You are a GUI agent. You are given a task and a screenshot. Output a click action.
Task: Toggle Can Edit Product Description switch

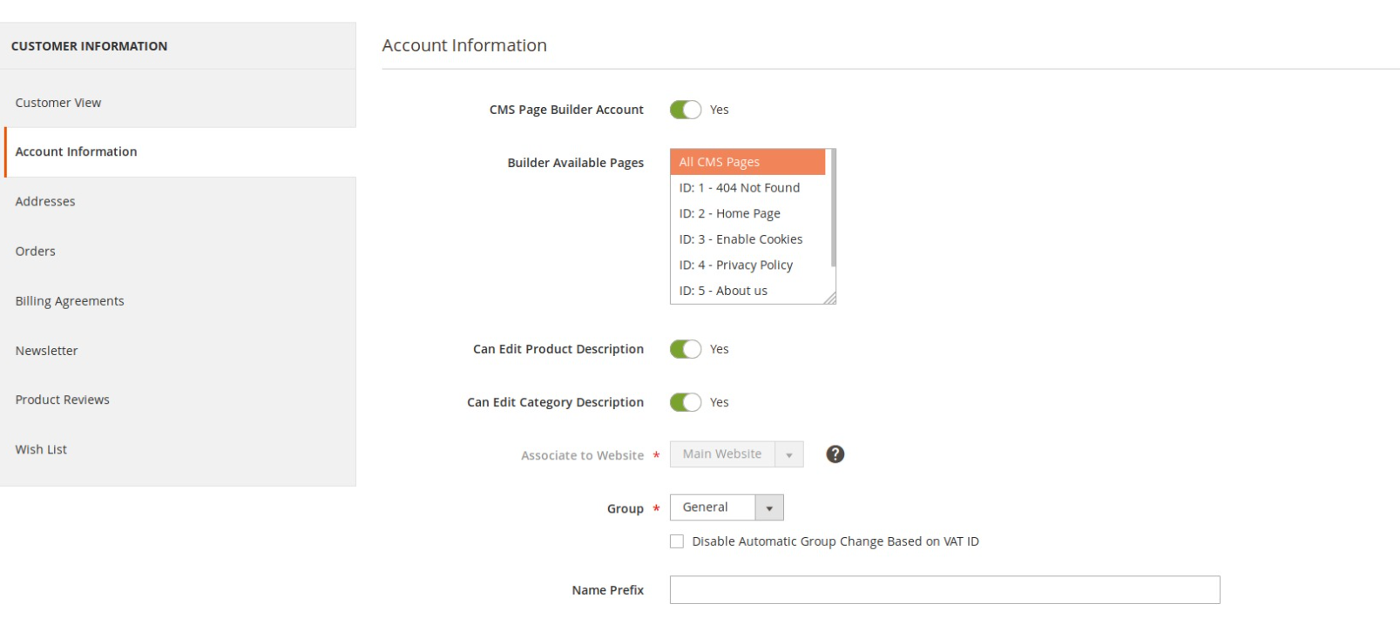pyautogui.click(x=686, y=349)
